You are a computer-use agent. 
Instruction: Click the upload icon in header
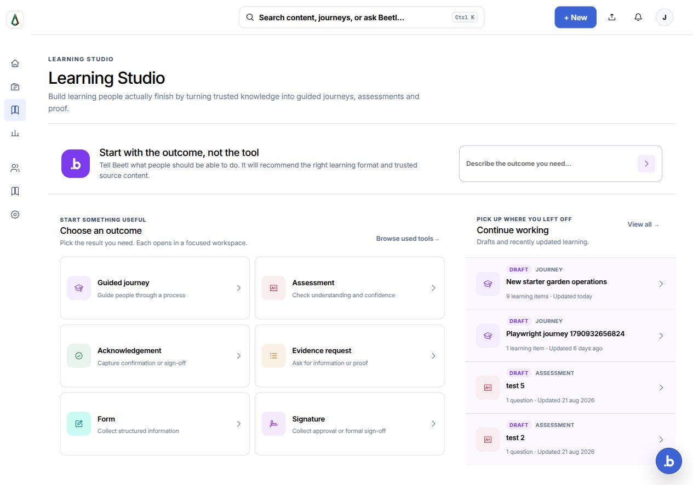click(612, 18)
